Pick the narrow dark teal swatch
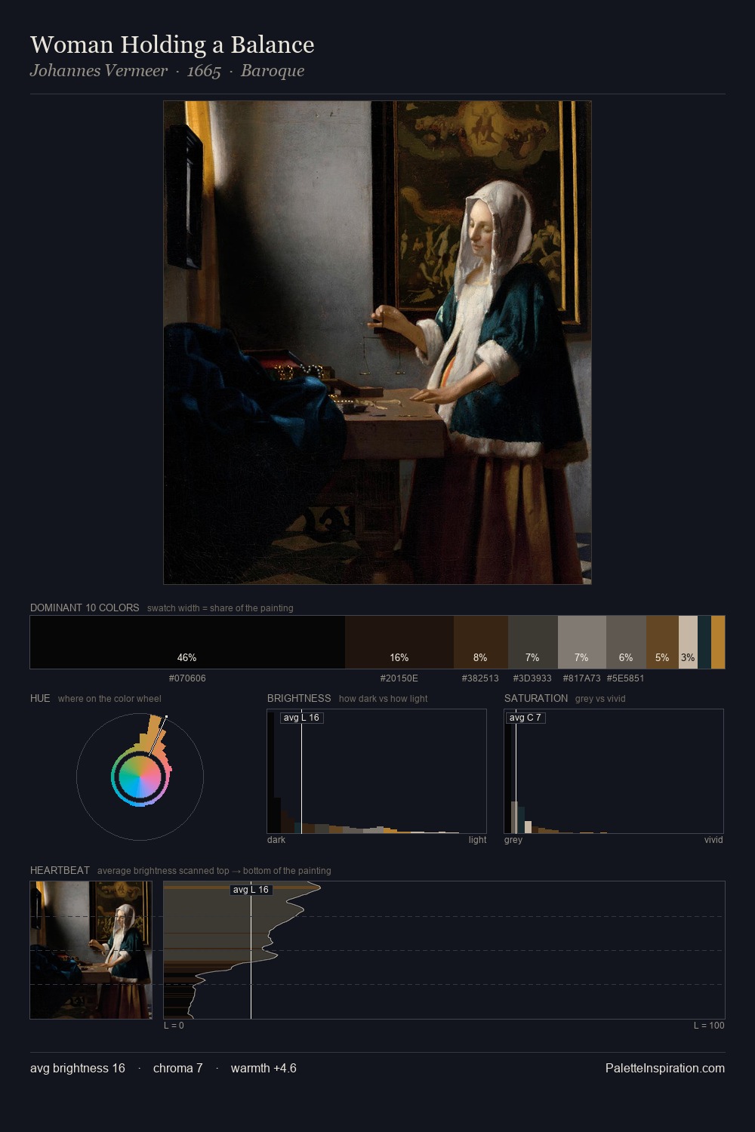 [x=704, y=642]
